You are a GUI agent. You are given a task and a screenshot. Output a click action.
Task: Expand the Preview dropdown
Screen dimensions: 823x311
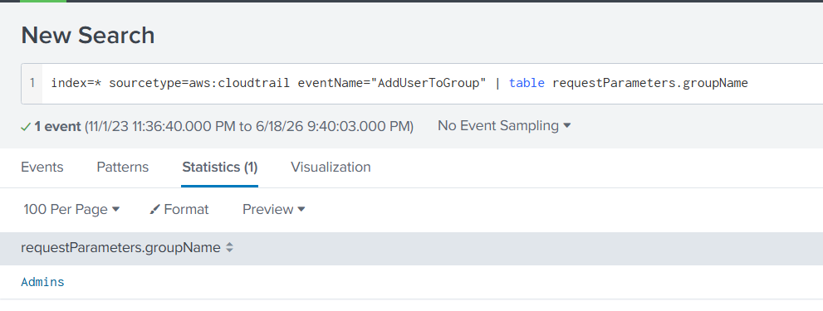pyautogui.click(x=273, y=209)
